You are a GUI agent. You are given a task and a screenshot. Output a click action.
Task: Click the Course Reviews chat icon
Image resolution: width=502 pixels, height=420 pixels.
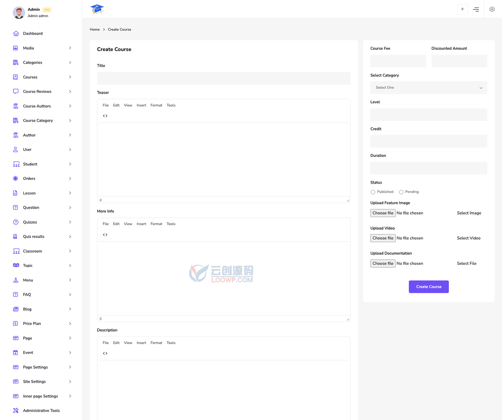[15, 92]
